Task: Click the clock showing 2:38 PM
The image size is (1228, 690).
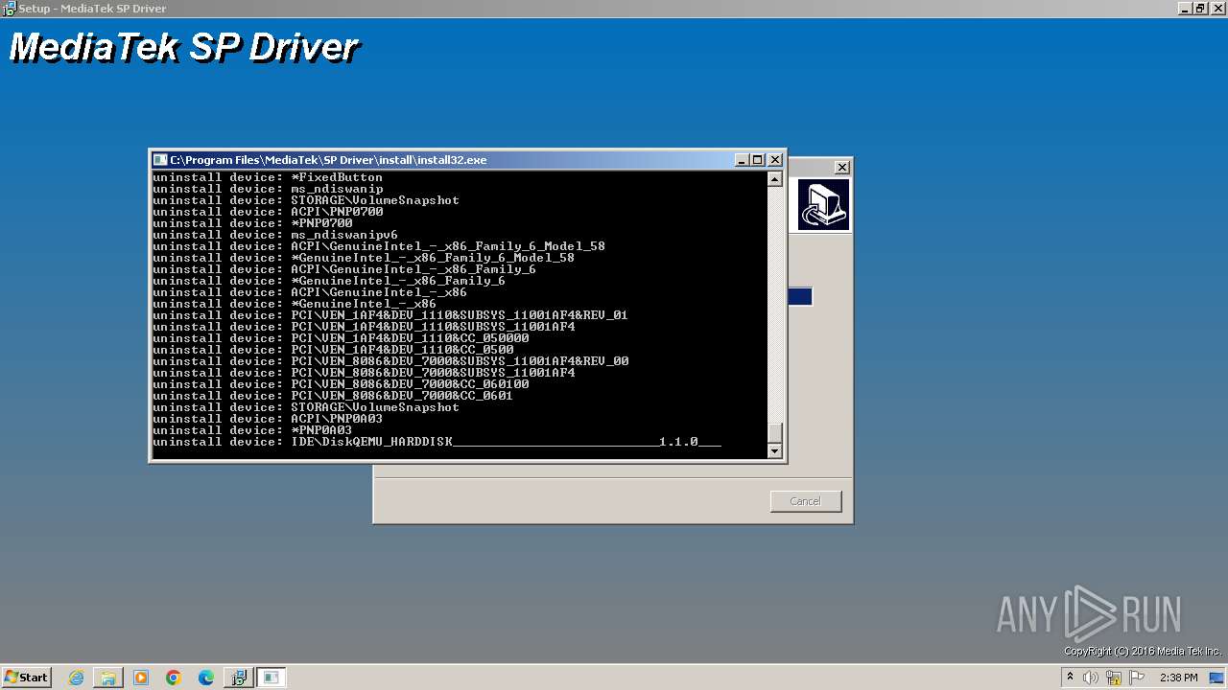Action: pyautogui.click(x=1179, y=678)
